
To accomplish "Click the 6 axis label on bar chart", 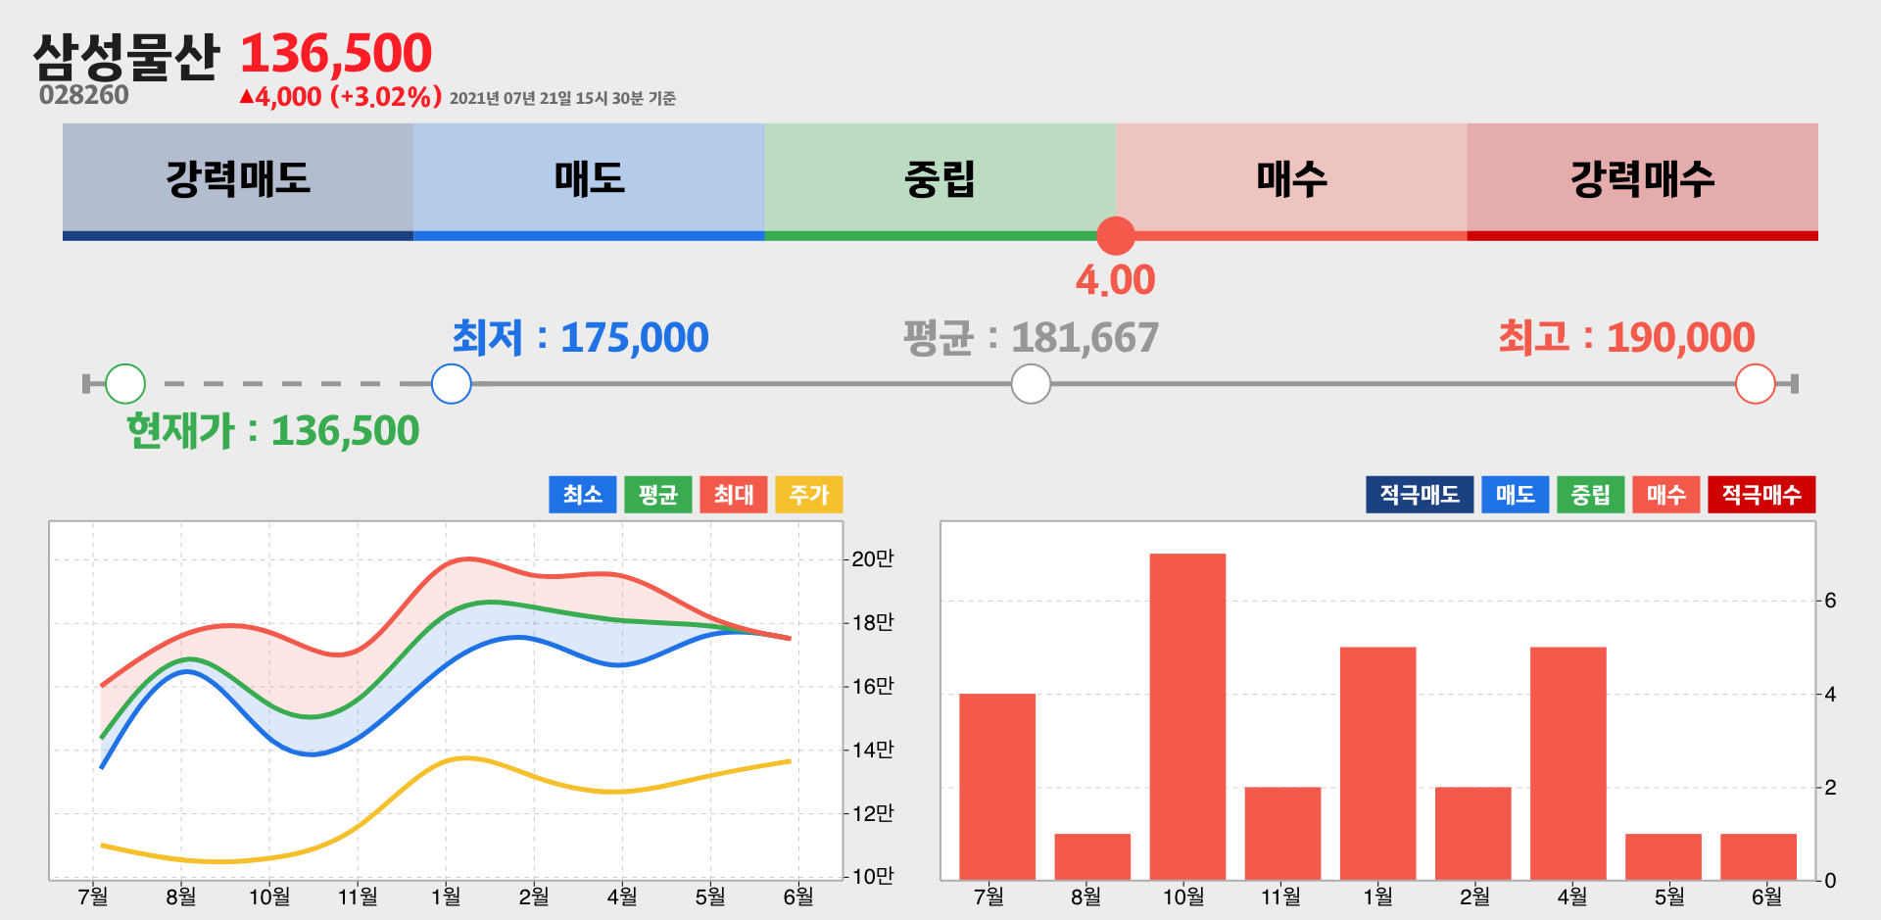I will point(1830,600).
